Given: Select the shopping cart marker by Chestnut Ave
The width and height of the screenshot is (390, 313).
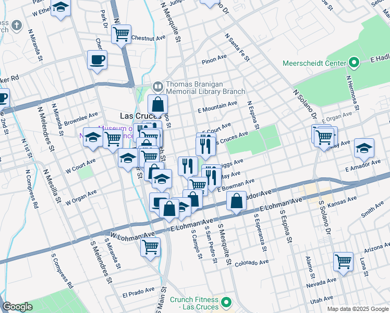Looking at the screenshot, I should [121, 35].
